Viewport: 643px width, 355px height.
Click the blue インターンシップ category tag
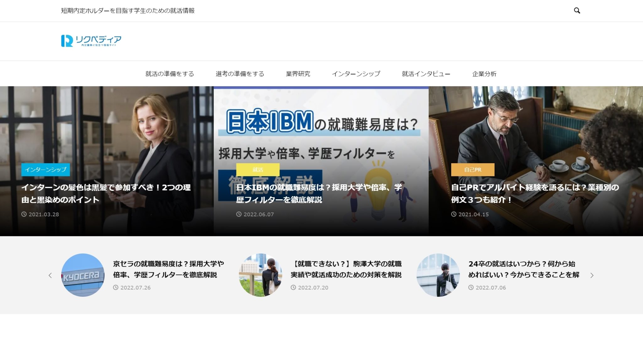[46, 170]
